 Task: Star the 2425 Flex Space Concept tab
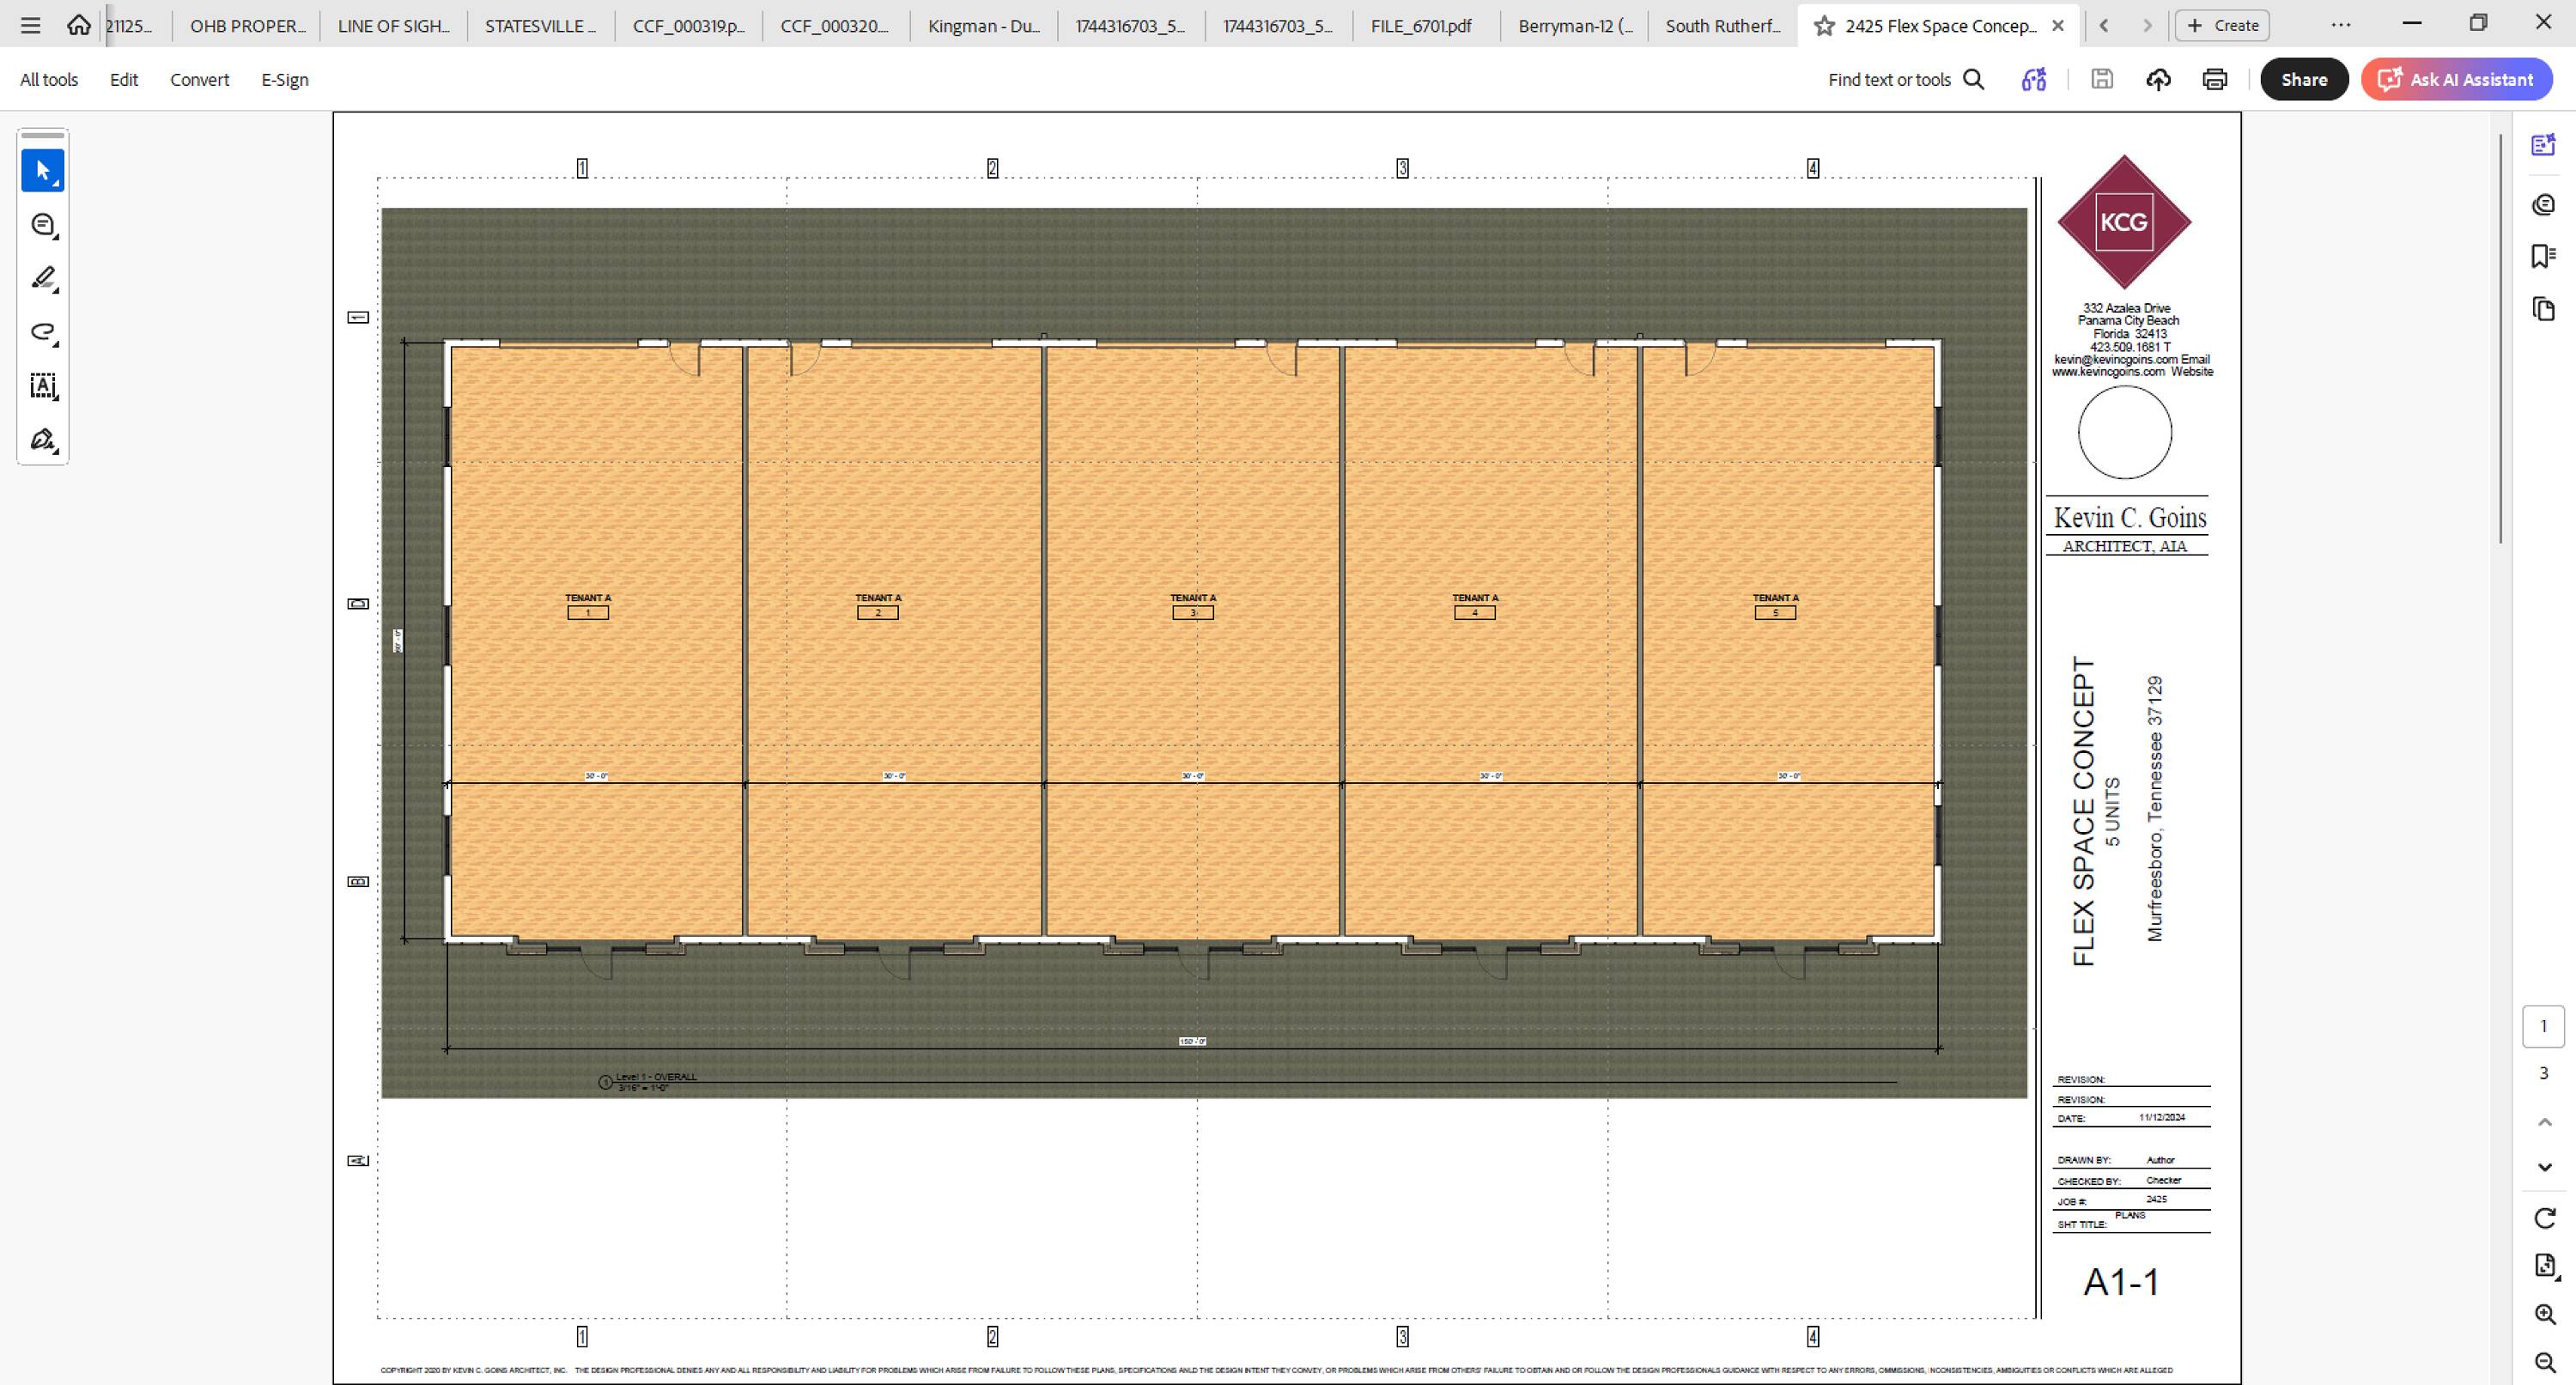(1825, 26)
